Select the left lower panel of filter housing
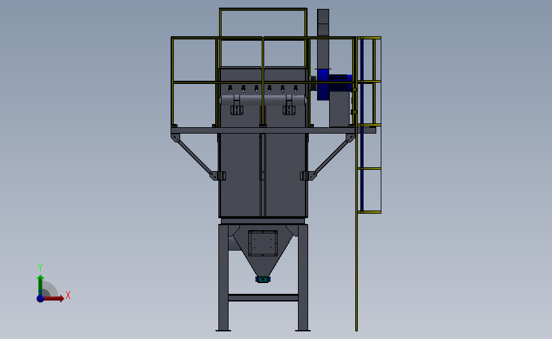Image resolution: width=552 pixels, height=339 pixels. 240,175
